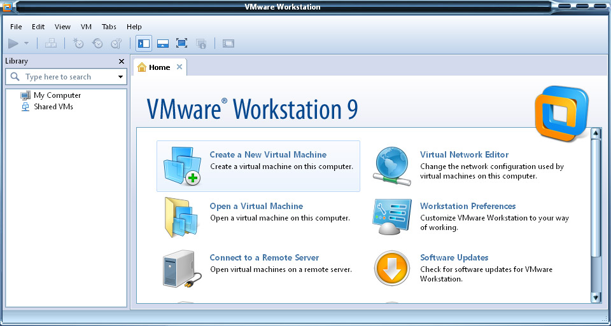The height and width of the screenshot is (326, 611).
Task: Click the search magnifier icon
Action: pyautogui.click(x=15, y=77)
